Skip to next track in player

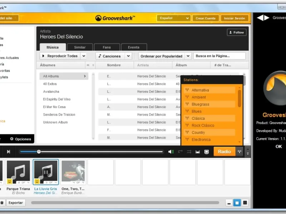click(8, 152)
